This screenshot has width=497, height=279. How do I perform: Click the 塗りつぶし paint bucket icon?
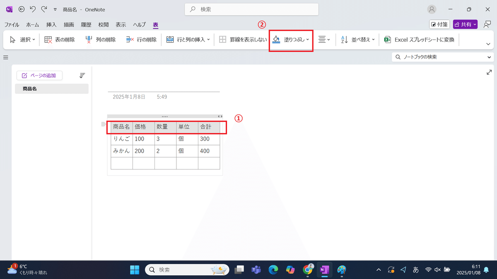[x=276, y=40]
